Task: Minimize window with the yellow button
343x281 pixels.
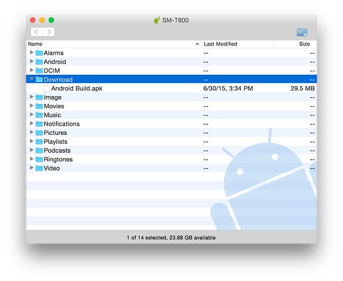Action: (42, 20)
